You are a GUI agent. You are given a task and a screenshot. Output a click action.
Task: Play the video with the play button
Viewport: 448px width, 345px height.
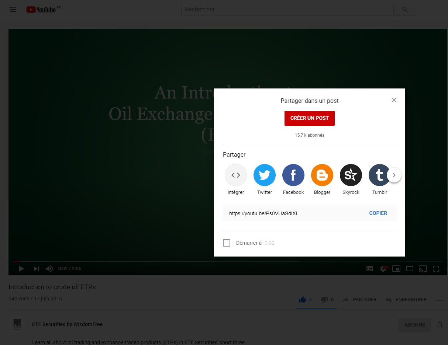21,269
